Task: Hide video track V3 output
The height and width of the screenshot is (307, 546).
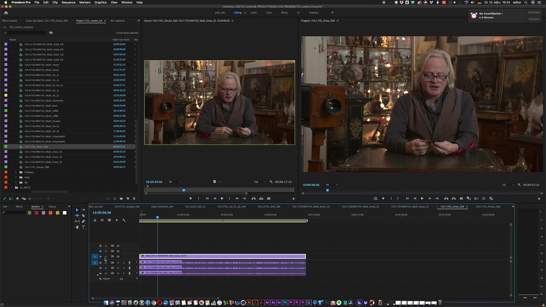Action: 118,246
